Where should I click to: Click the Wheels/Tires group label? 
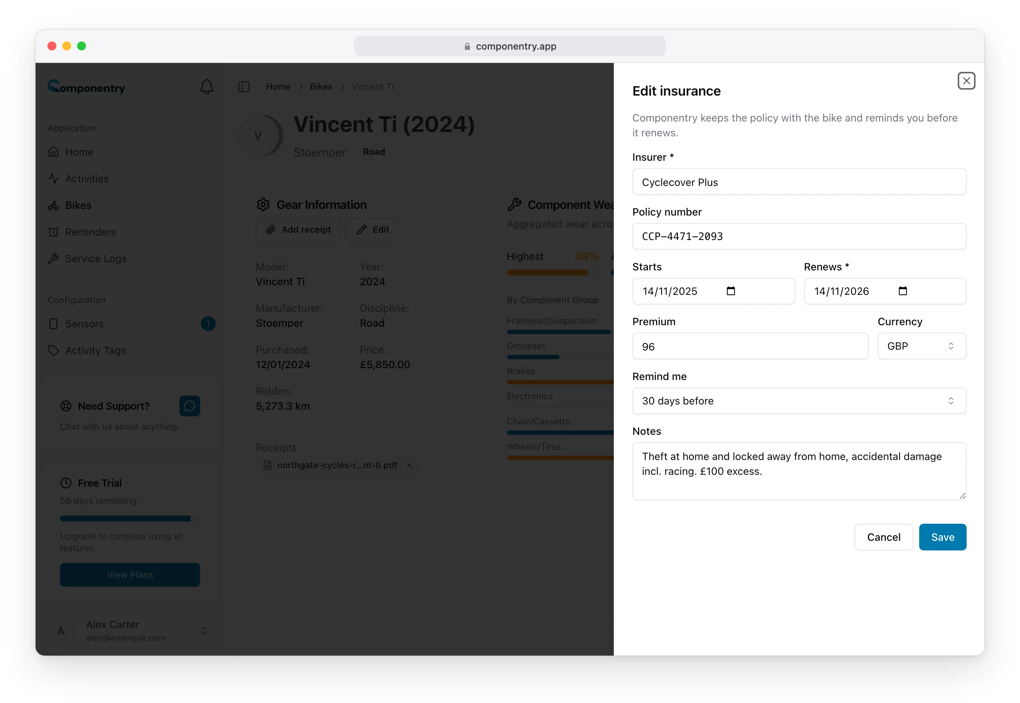(x=534, y=447)
